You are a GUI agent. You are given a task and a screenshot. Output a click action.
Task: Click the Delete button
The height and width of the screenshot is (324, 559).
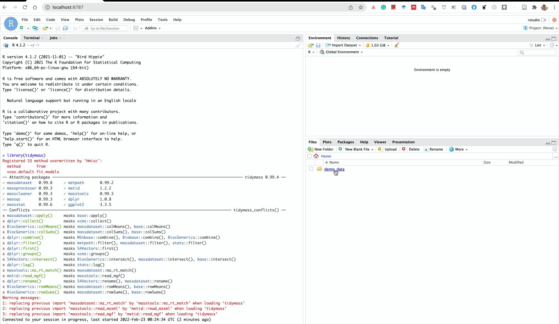click(x=411, y=149)
